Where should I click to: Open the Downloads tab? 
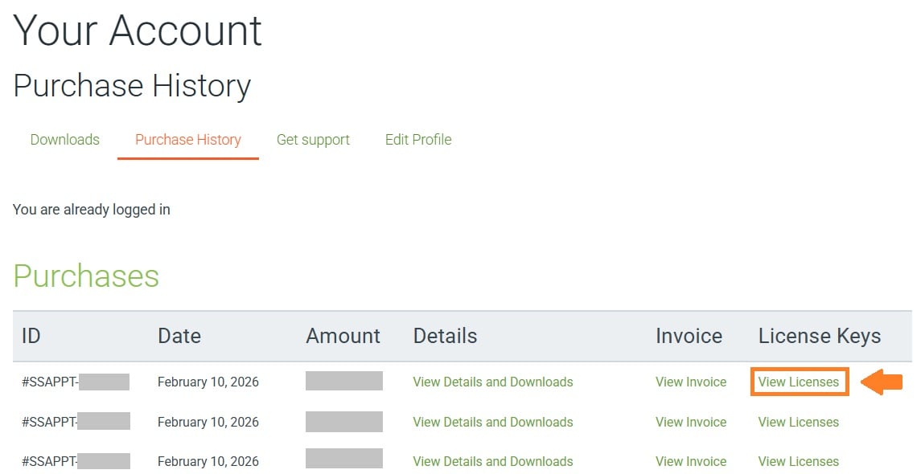point(65,140)
